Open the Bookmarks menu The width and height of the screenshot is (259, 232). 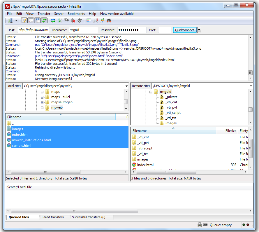click(x=76, y=14)
